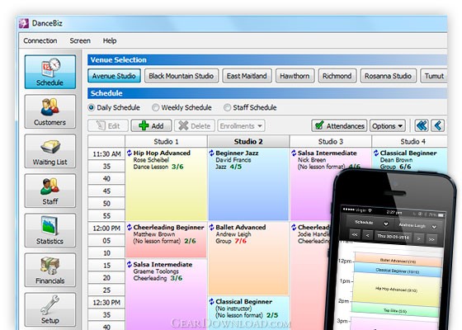Select the Daily Schedule radio button
Image resolution: width=462 pixels, height=330 pixels.
click(x=92, y=107)
